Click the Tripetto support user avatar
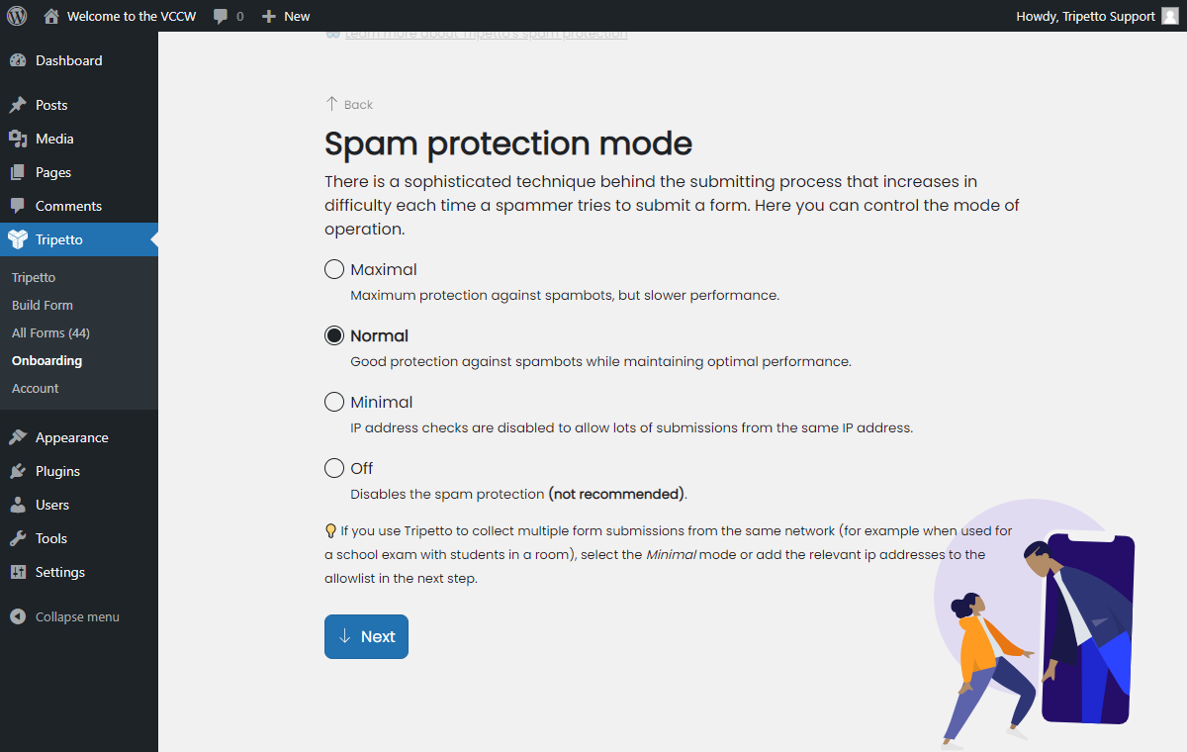This screenshot has width=1187, height=752. pyautogui.click(x=1170, y=16)
